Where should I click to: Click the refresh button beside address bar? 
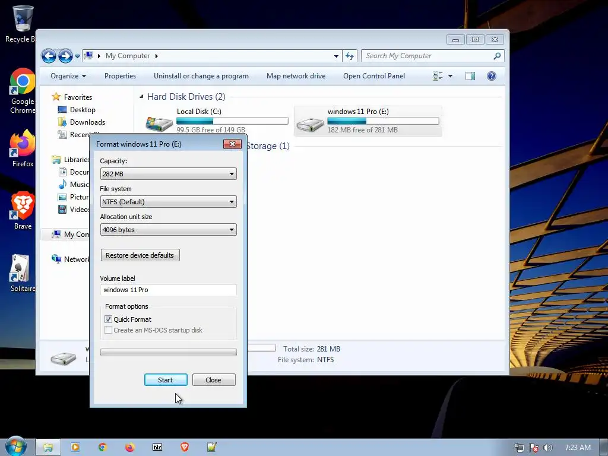350,56
